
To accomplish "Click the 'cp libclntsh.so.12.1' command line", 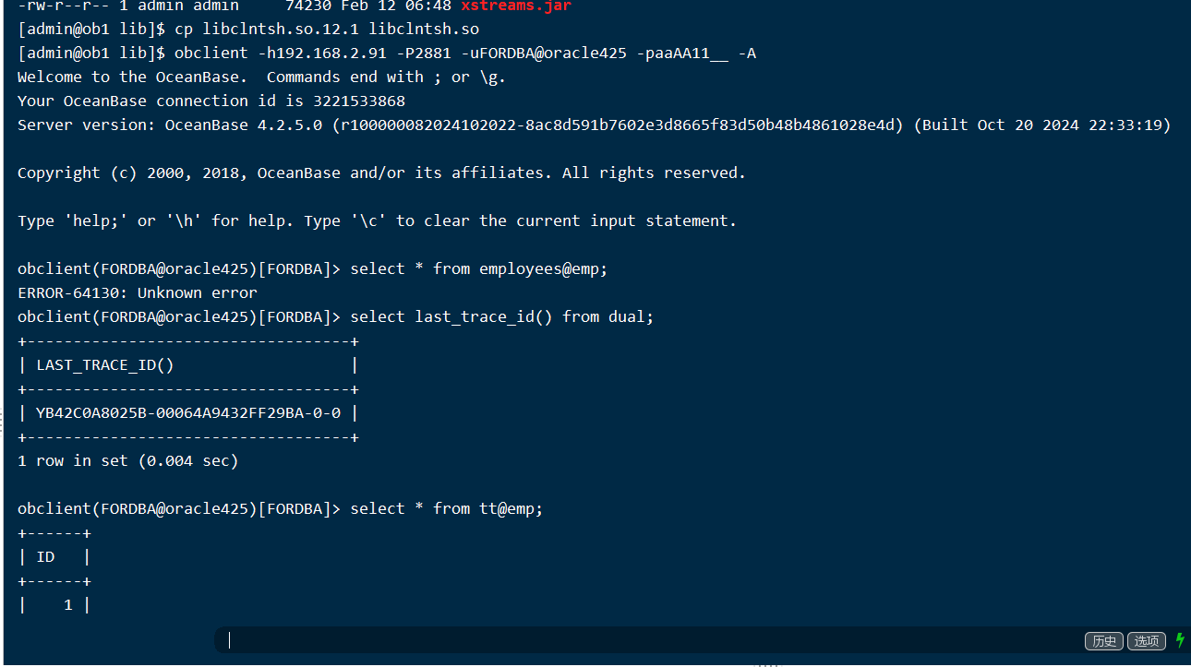I will [x=326, y=30].
